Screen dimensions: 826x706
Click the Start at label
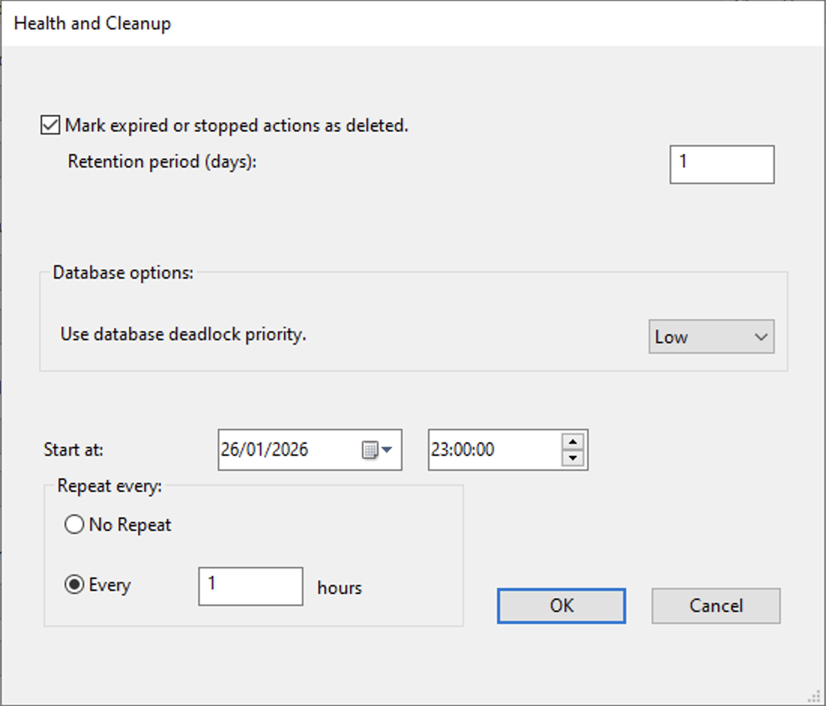(74, 450)
